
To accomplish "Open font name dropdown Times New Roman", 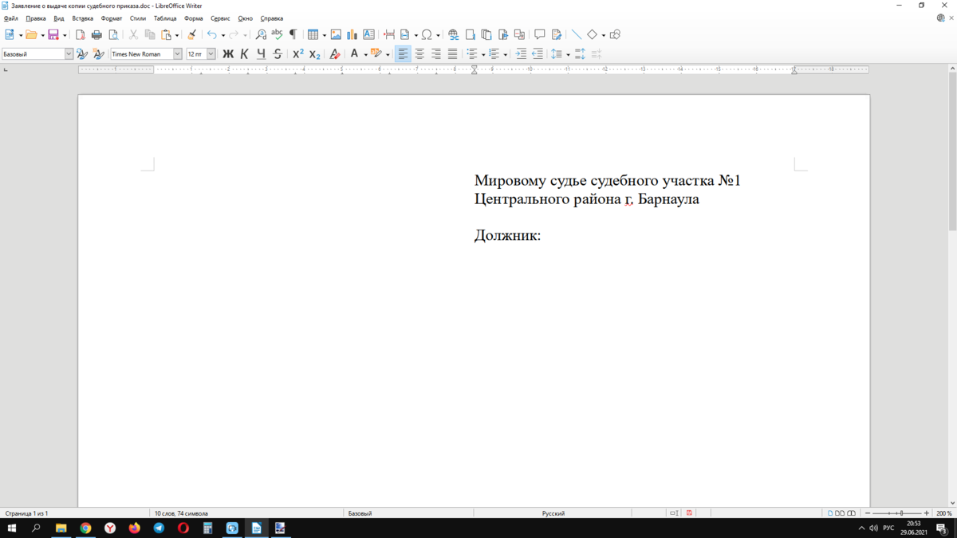I will [x=178, y=54].
